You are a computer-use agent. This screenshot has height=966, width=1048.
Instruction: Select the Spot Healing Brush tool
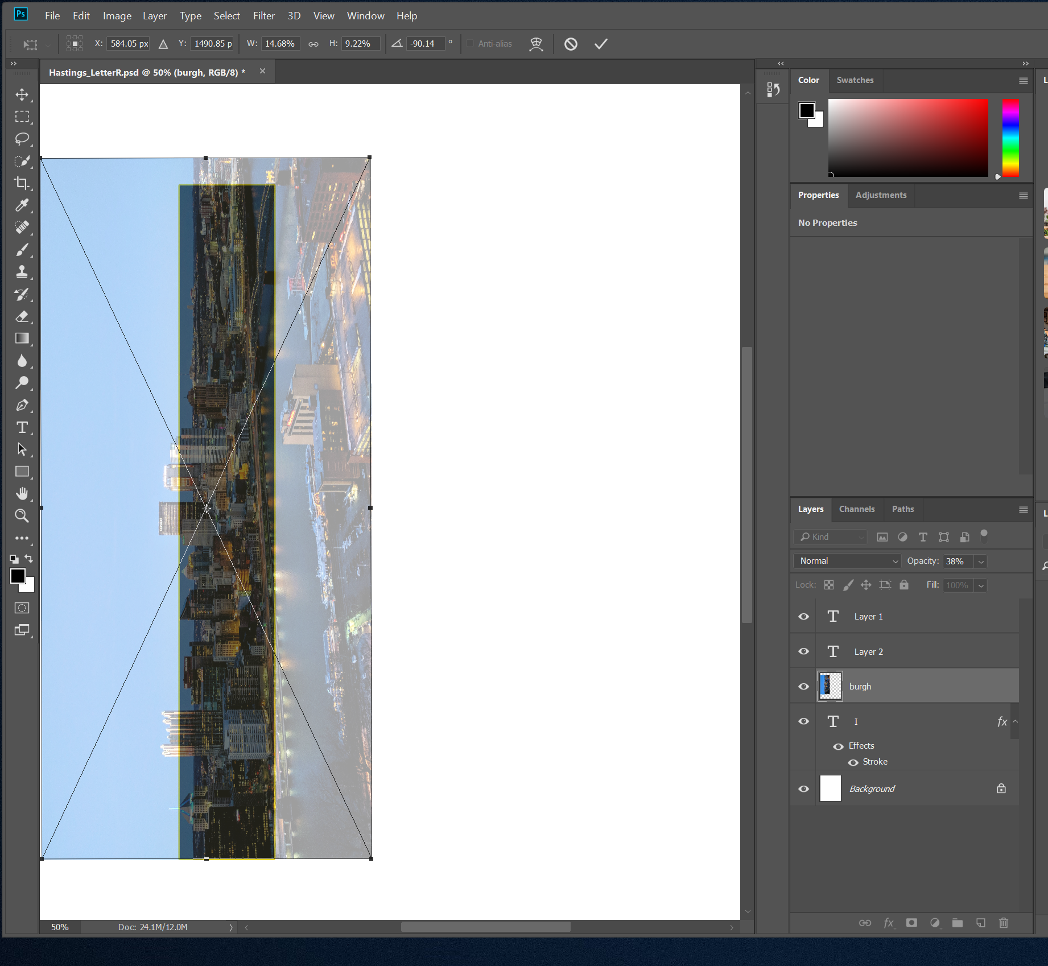point(22,228)
